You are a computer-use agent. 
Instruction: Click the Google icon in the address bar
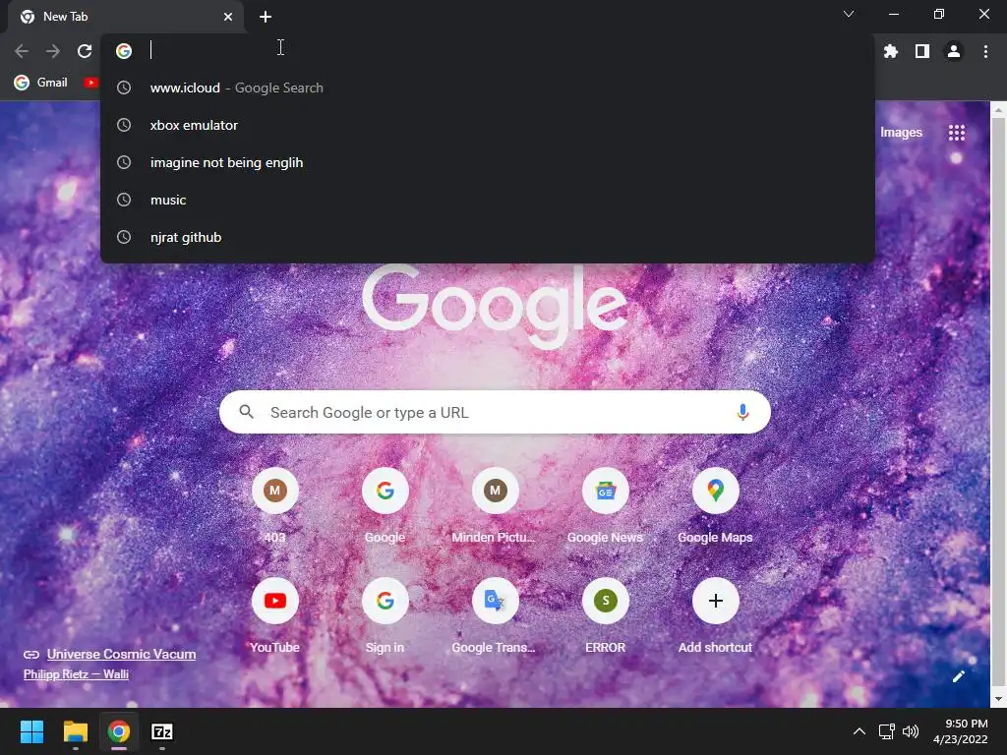pos(124,51)
